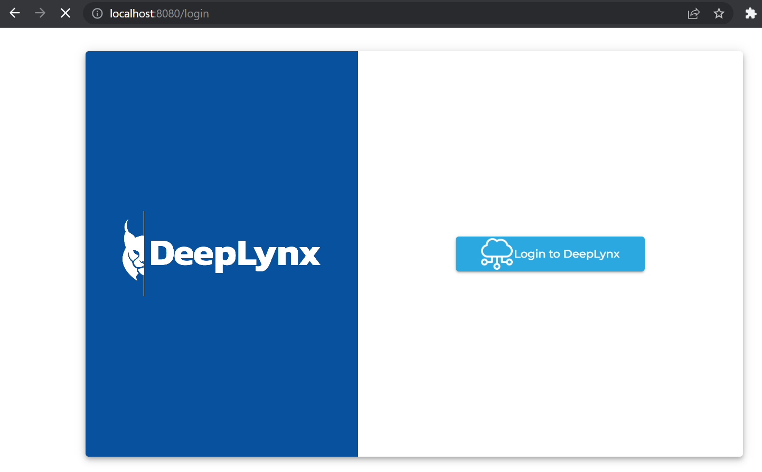
Task: Click the blank page margin left of card
Action: click(42, 253)
